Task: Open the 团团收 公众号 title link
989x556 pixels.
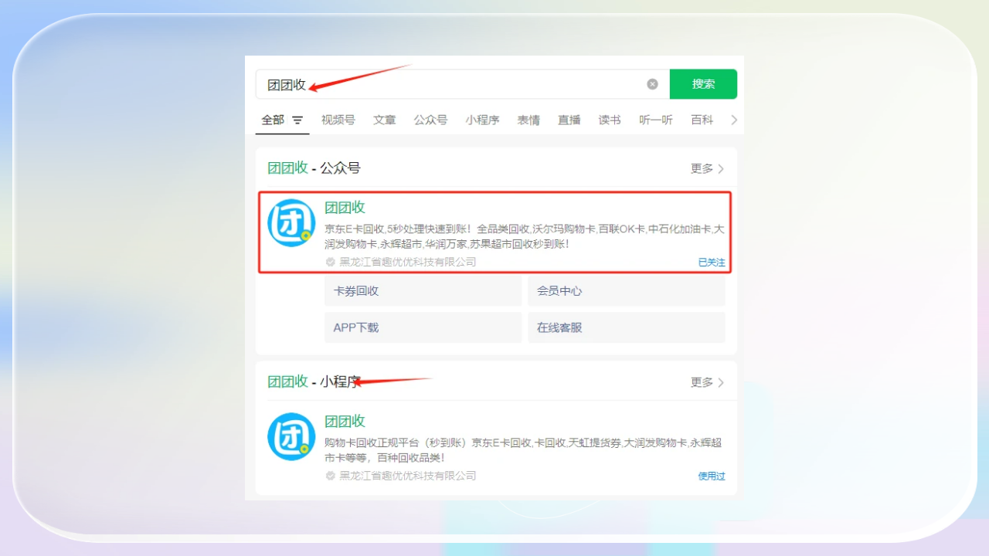Action: click(x=345, y=207)
